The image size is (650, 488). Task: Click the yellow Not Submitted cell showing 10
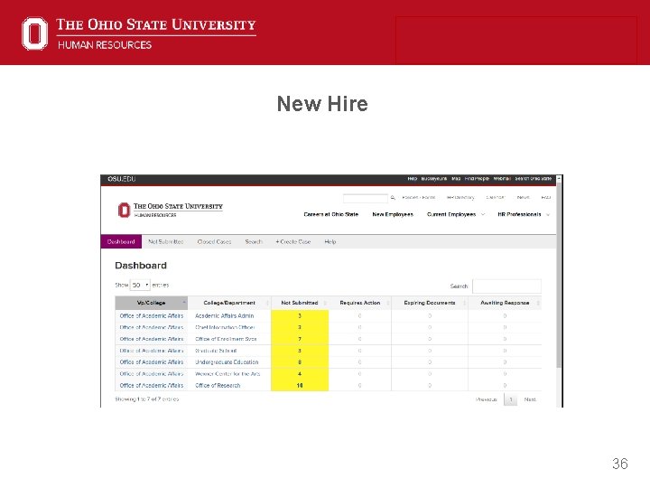[x=300, y=386]
